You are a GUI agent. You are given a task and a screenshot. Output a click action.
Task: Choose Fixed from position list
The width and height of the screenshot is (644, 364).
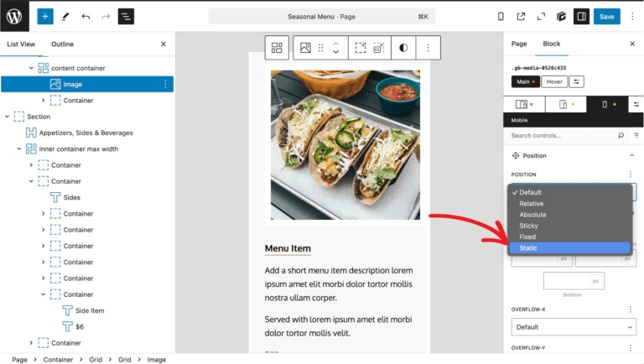click(x=569, y=237)
